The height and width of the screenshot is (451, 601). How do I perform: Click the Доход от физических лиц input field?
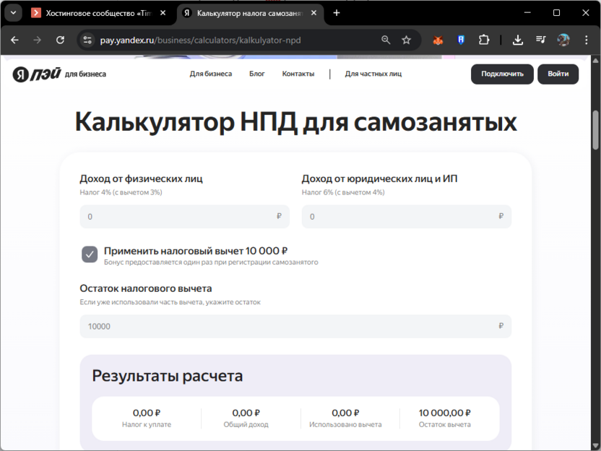point(184,216)
